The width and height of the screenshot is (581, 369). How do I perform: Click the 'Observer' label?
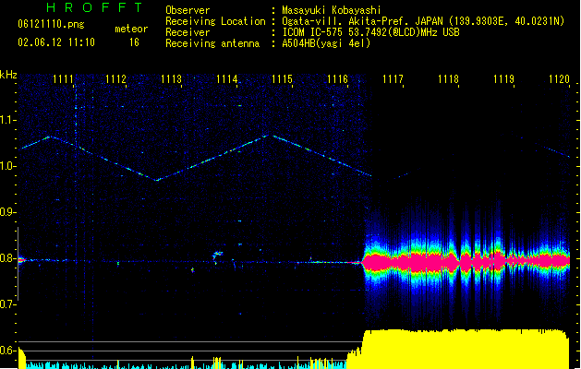point(188,10)
